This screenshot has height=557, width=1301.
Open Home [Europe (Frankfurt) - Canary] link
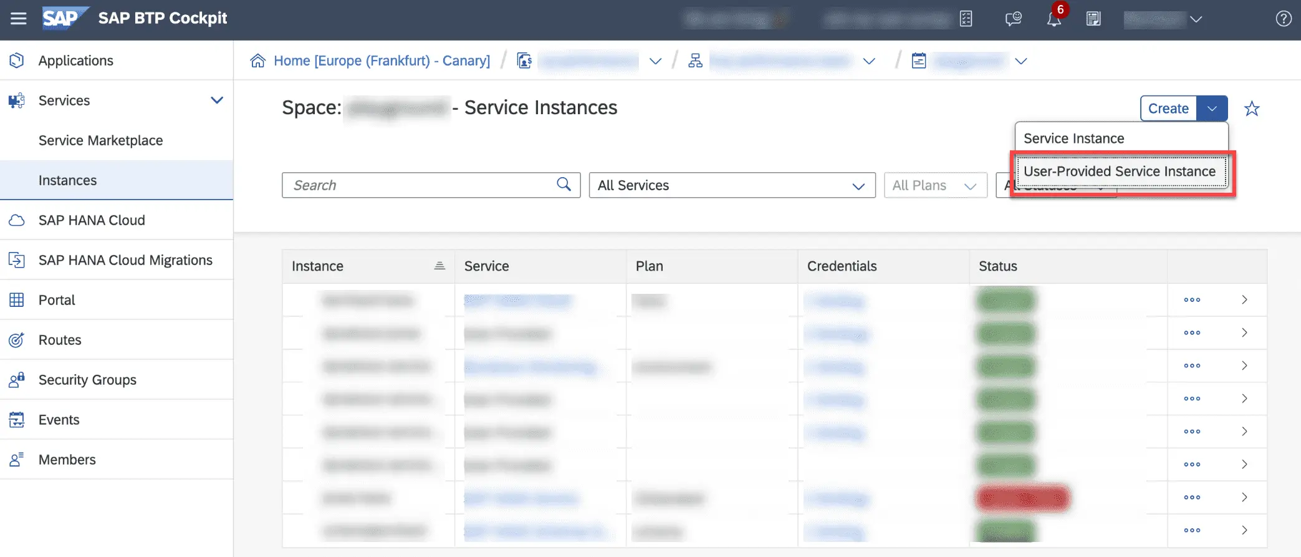tap(382, 61)
